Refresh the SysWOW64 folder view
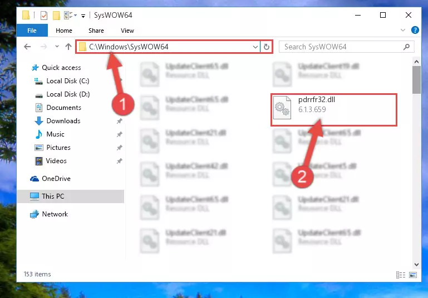428x298 pixels. coord(266,47)
